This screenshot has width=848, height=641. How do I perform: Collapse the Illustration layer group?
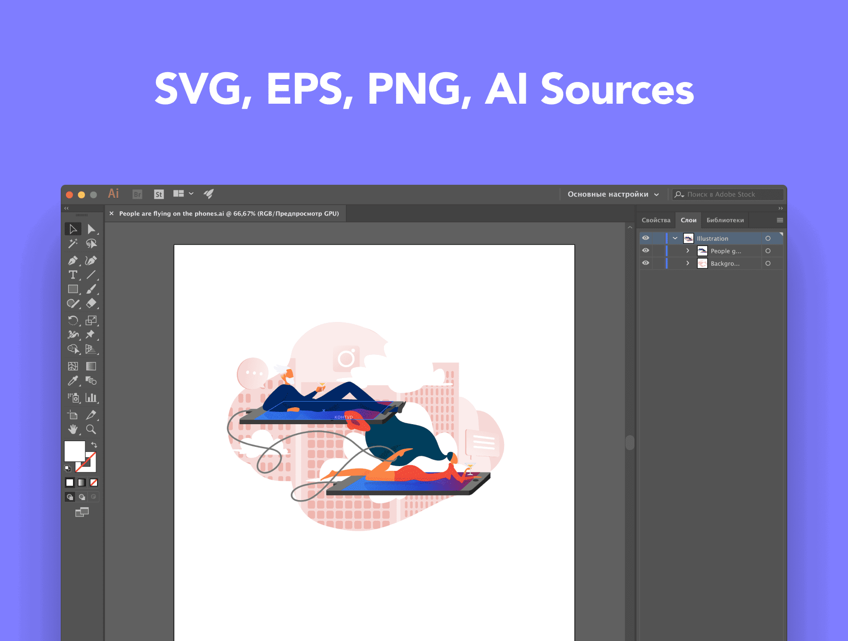click(x=675, y=238)
